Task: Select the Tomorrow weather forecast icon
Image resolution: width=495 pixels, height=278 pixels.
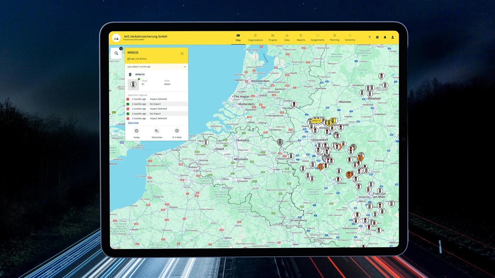Action: (x=157, y=131)
